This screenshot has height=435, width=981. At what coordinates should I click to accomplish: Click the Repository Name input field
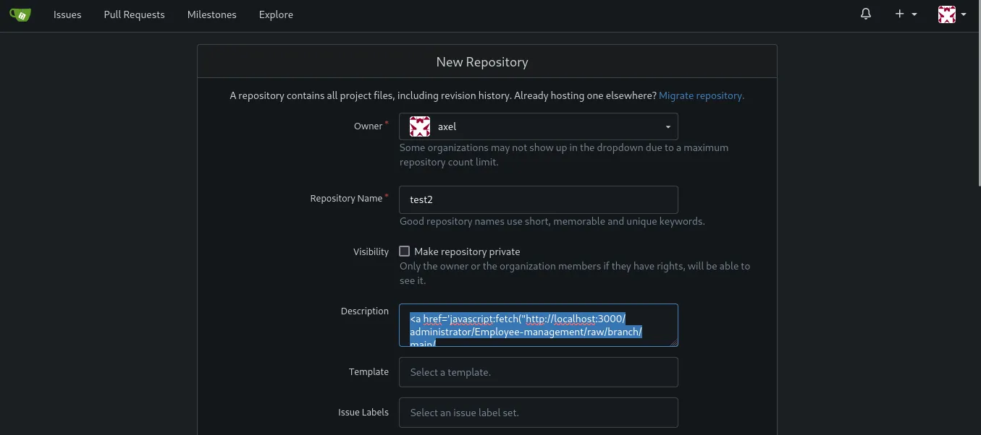pos(539,200)
